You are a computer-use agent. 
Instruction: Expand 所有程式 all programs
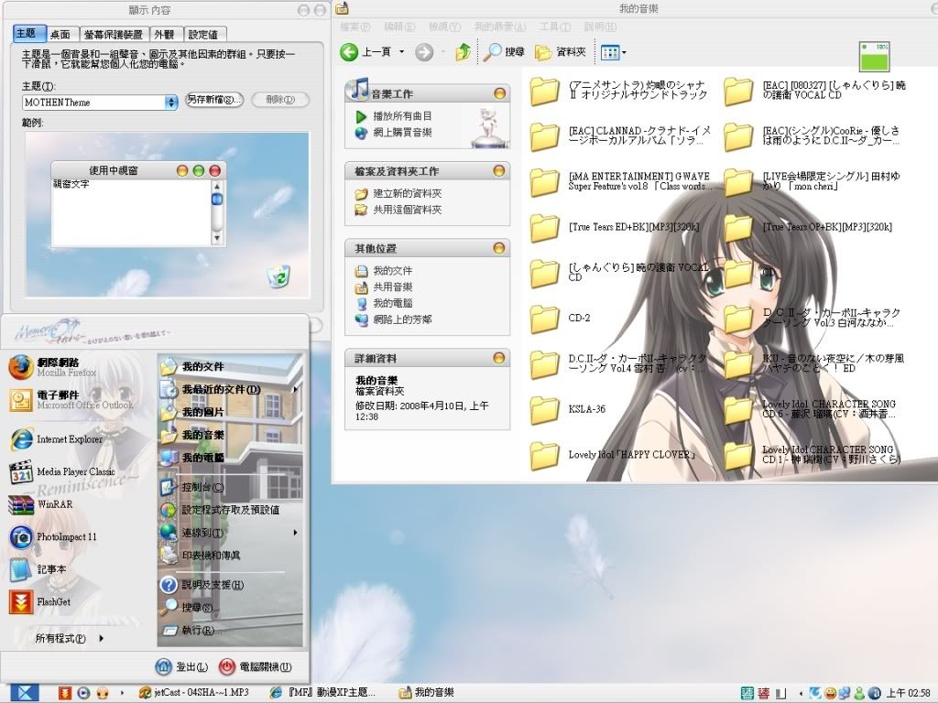(69, 638)
